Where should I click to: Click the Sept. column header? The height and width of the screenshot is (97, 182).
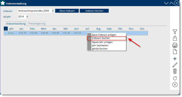click(109, 29)
